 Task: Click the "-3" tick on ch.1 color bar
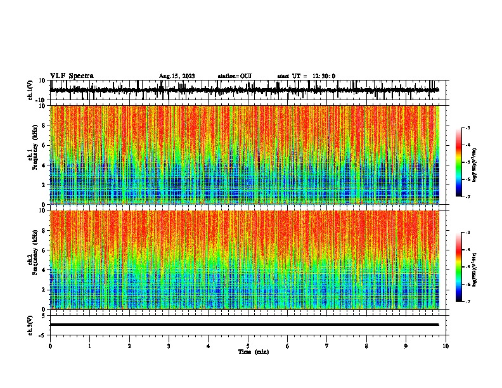click(x=467, y=127)
